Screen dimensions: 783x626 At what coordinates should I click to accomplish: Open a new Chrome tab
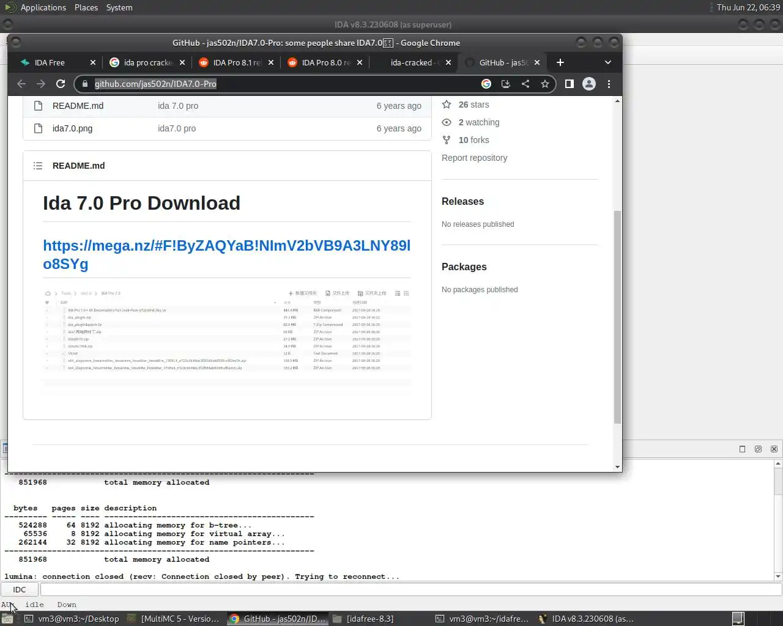click(x=560, y=62)
